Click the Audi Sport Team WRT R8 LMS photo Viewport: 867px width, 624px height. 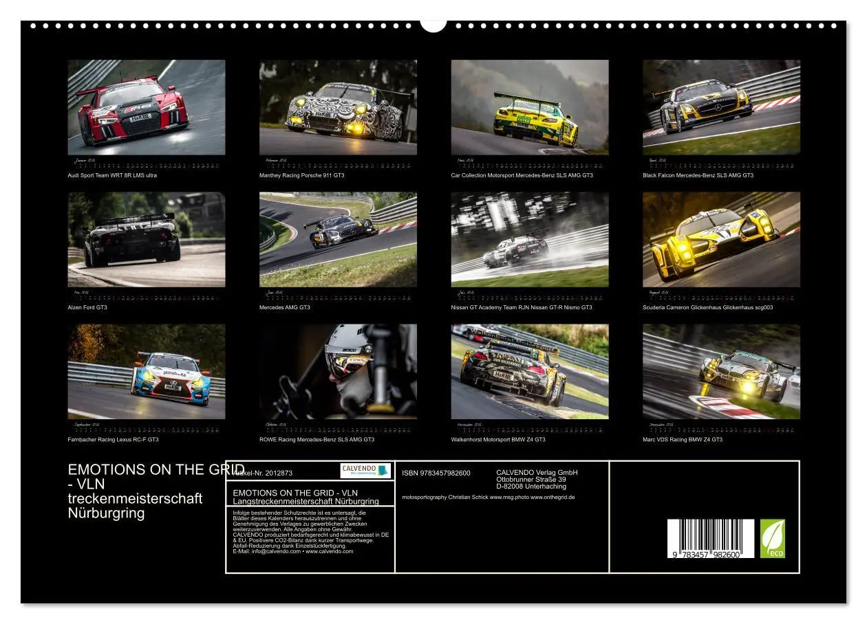coord(147,107)
